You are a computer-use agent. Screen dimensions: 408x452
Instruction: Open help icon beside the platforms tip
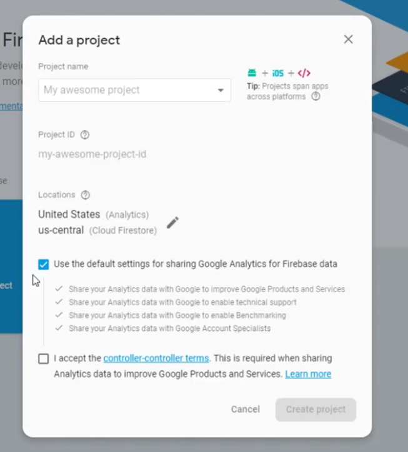point(316,97)
